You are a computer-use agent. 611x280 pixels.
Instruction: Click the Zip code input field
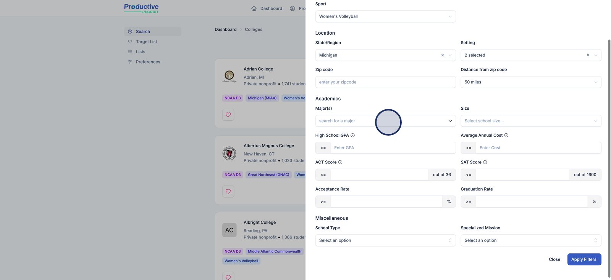click(x=385, y=82)
